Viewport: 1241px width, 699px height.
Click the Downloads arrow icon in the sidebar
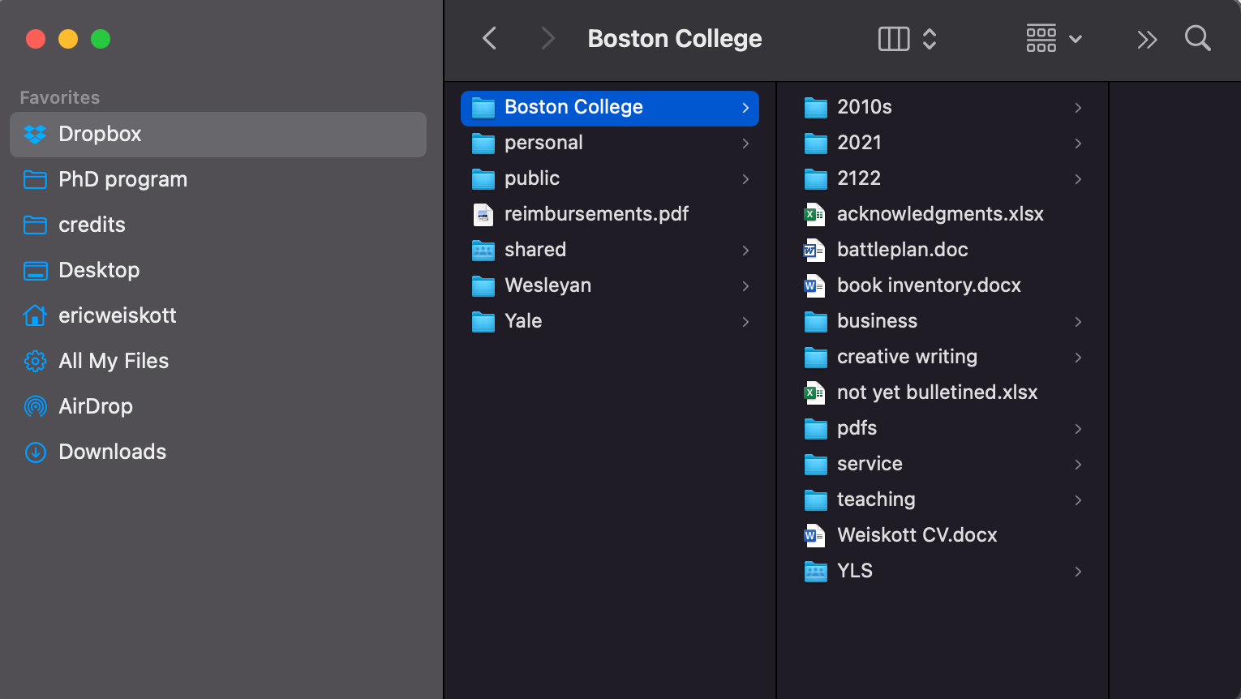[x=35, y=452]
